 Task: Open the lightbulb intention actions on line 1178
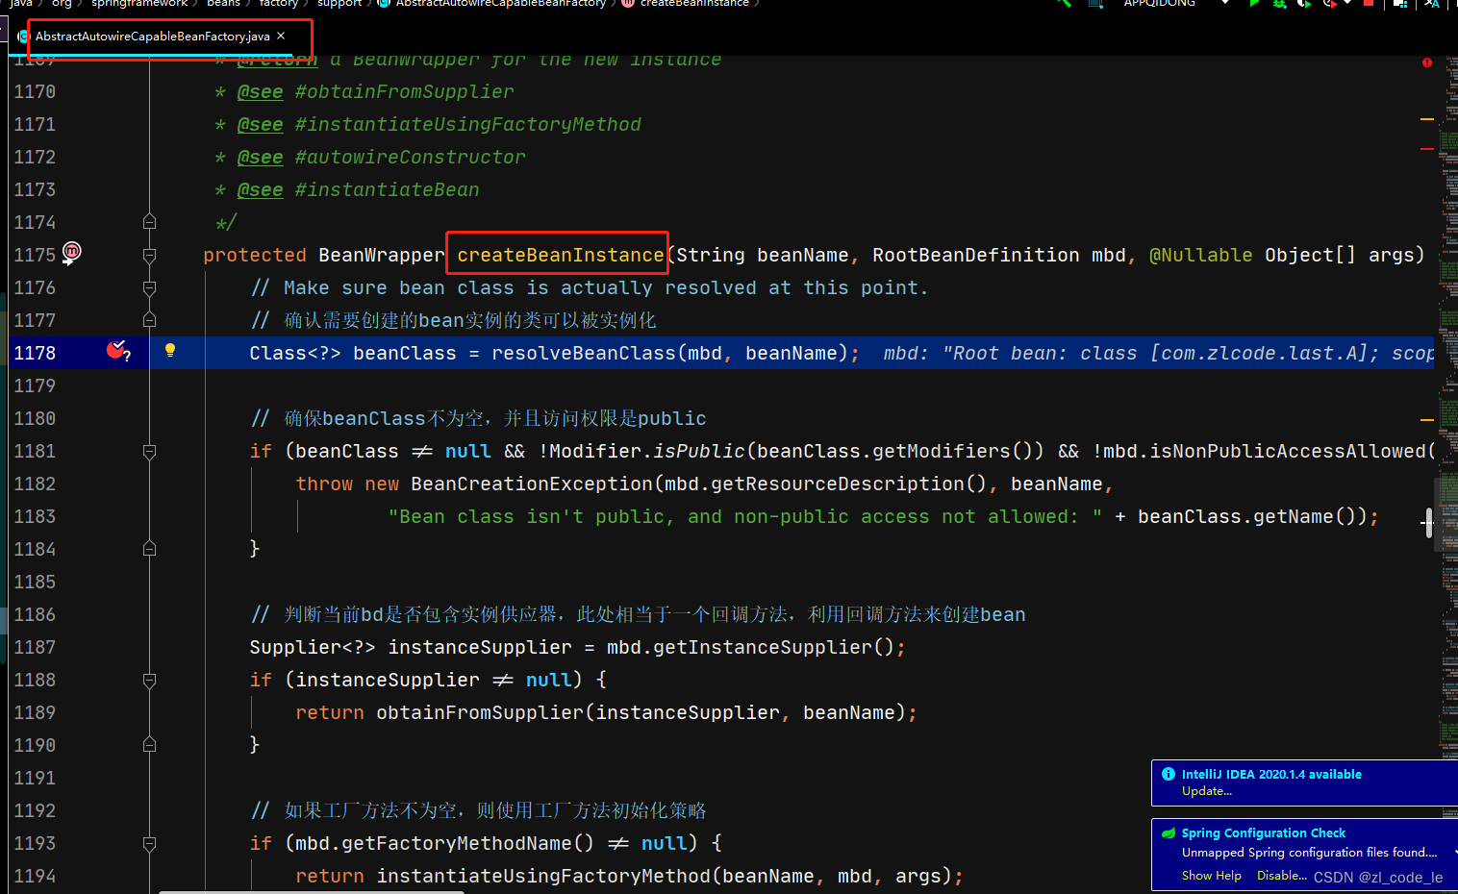pyautogui.click(x=170, y=351)
